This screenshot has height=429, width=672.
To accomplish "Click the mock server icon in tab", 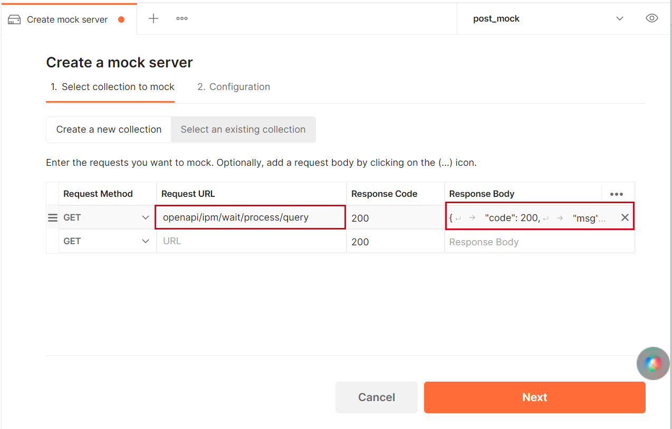I will [x=14, y=19].
